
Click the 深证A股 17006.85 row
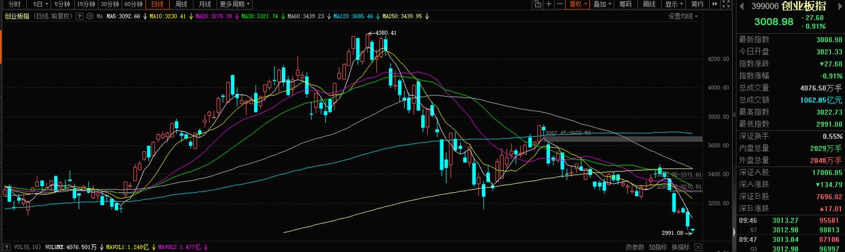[791, 173]
